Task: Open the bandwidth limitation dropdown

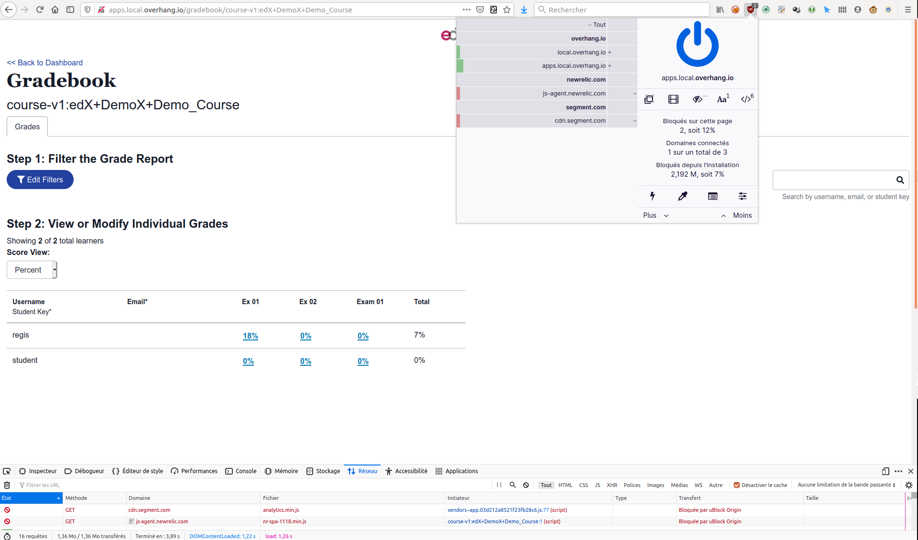Action: (x=846, y=485)
